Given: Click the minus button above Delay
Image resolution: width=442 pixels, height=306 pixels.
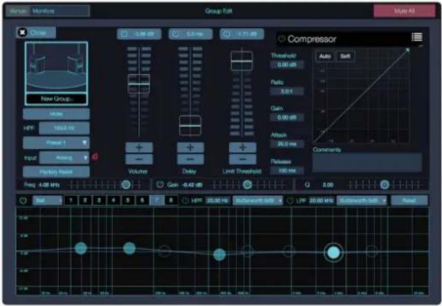Looking at the screenshot, I should (190, 159).
